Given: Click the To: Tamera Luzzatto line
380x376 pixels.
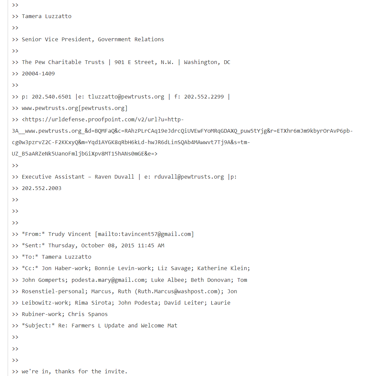Looking at the screenshot, I should click(57, 257).
